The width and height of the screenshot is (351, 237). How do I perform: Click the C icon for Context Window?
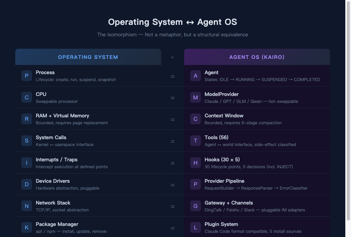point(195,119)
